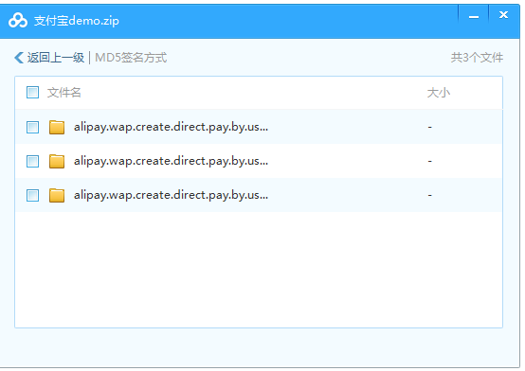Viewport: 525px width, 371px height.
Task: Sort by the 文件名 column header
Action: (x=63, y=93)
